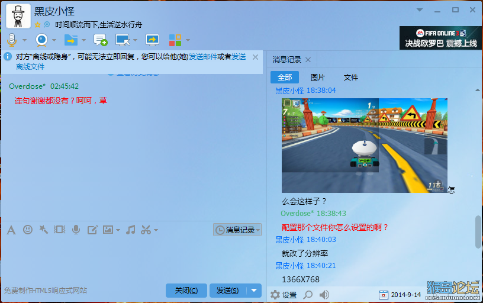
Task: Switch to the 文件 tab
Action: pyautogui.click(x=351, y=78)
